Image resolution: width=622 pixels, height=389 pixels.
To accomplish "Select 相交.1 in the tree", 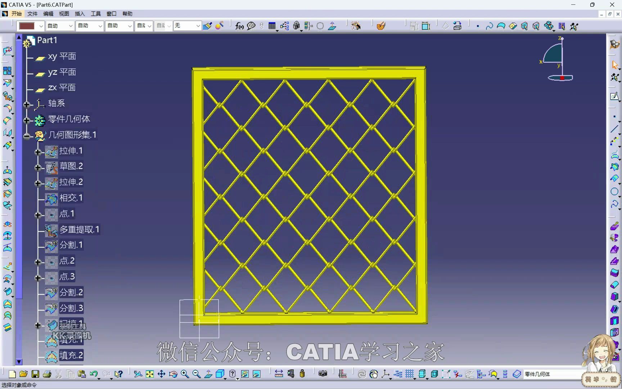I will tap(71, 198).
